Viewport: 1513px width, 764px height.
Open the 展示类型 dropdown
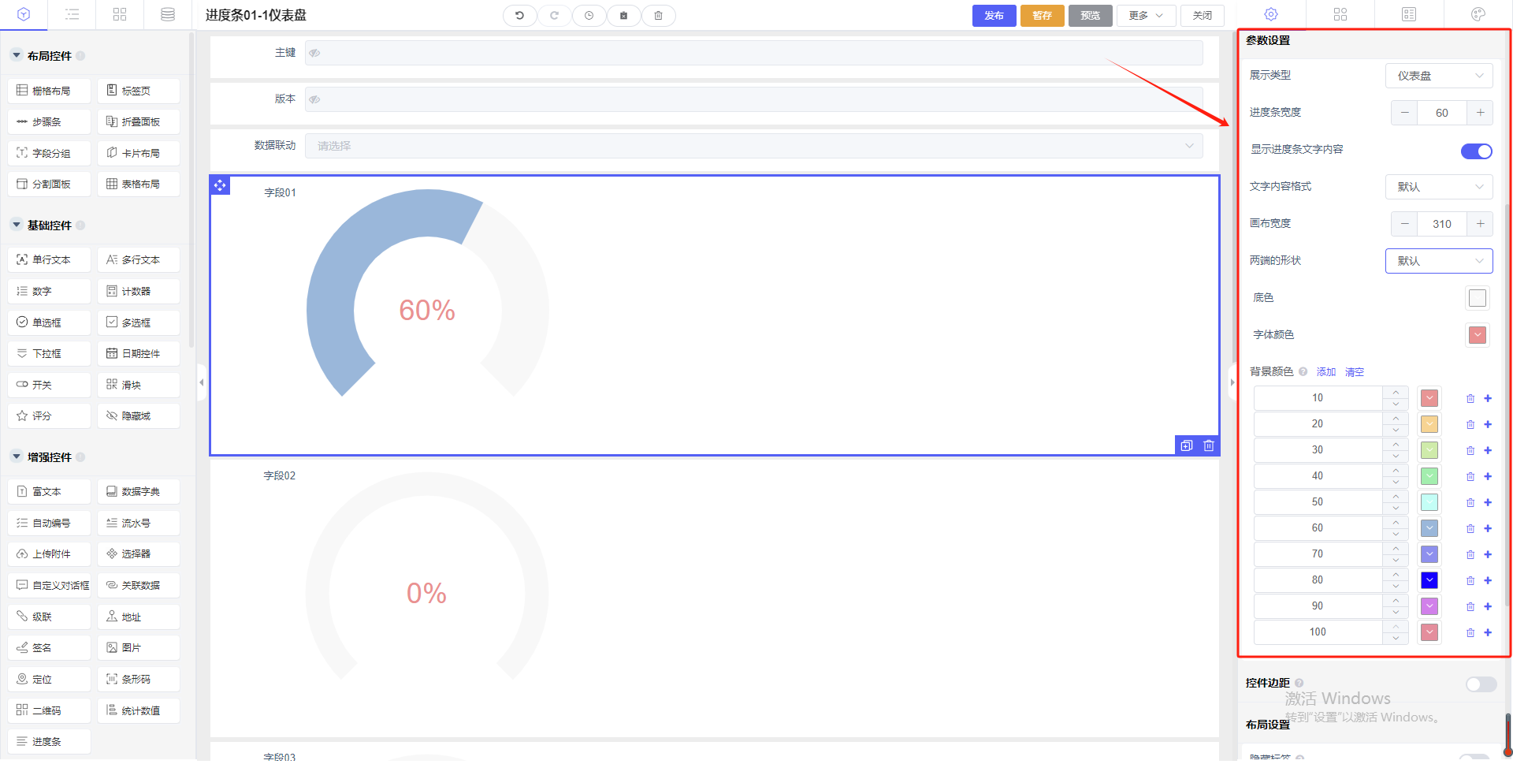(1439, 76)
